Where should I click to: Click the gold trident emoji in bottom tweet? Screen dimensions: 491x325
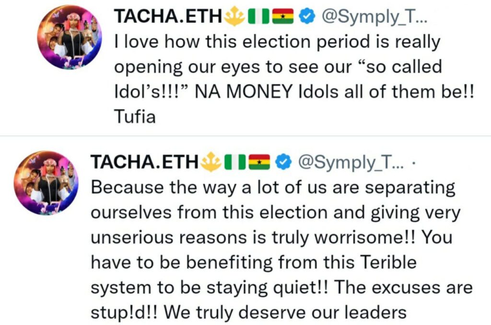(x=210, y=163)
